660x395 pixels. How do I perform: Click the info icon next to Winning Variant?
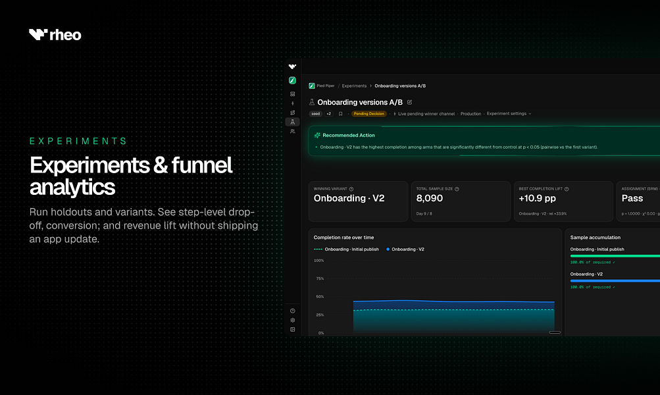351,189
